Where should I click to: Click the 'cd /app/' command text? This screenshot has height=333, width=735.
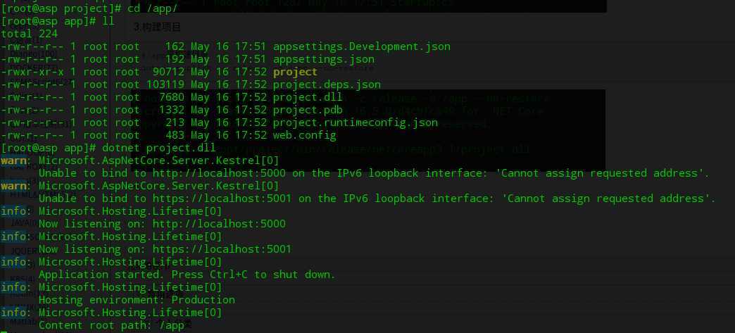[x=153, y=8]
